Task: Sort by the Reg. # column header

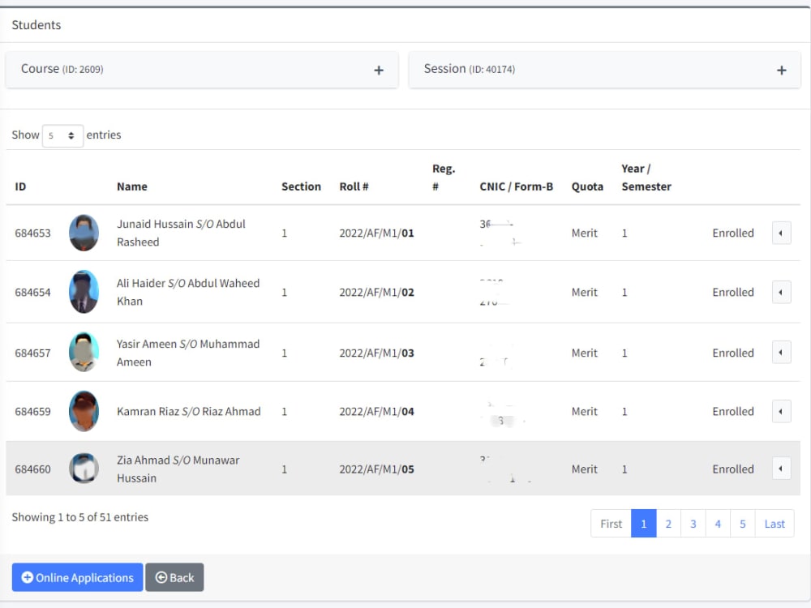Action: coord(444,178)
